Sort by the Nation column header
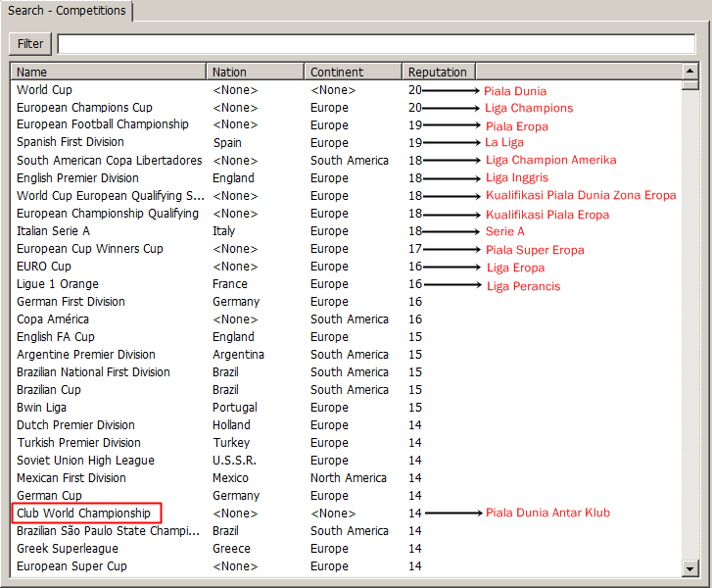Image resolution: width=712 pixels, height=588 pixels. pyautogui.click(x=256, y=72)
